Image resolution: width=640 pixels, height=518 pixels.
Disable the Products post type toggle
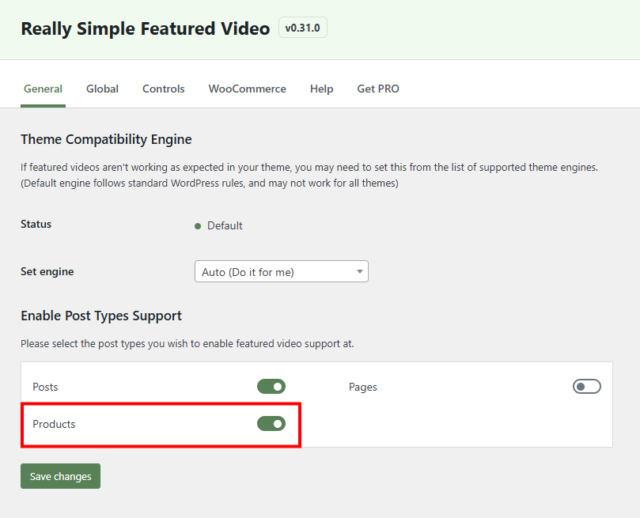click(x=271, y=423)
